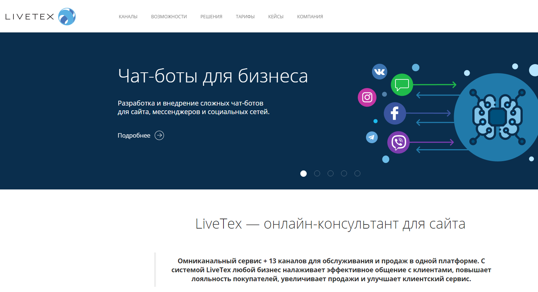538x292 pixels.
Task: Select the first carousel slide dot
Action: coord(304,173)
